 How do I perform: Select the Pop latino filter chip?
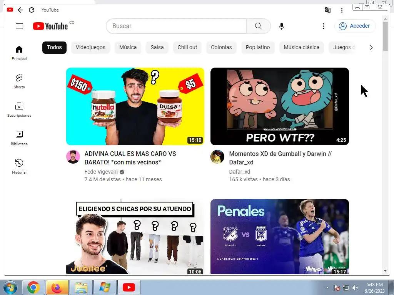258,47
